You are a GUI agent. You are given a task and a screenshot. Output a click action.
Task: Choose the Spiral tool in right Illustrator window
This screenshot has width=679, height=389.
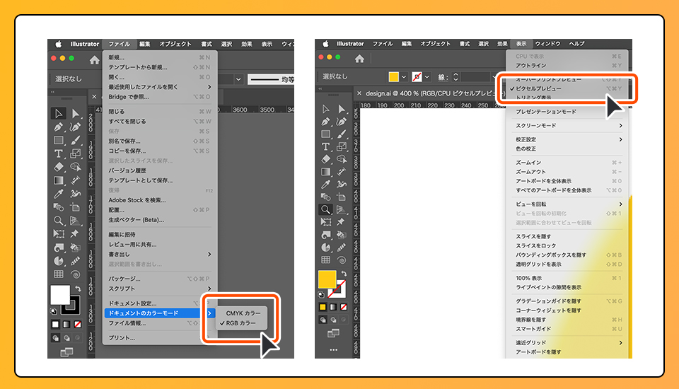[x=341, y=260]
